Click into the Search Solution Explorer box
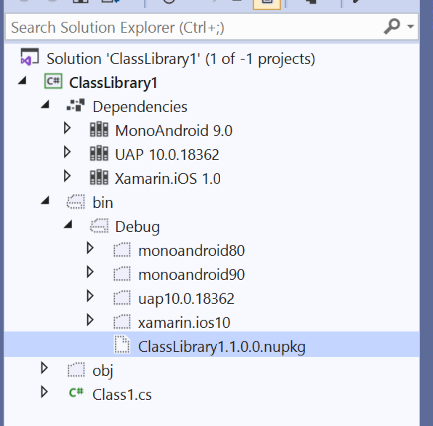The image size is (433, 426). [x=193, y=27]
